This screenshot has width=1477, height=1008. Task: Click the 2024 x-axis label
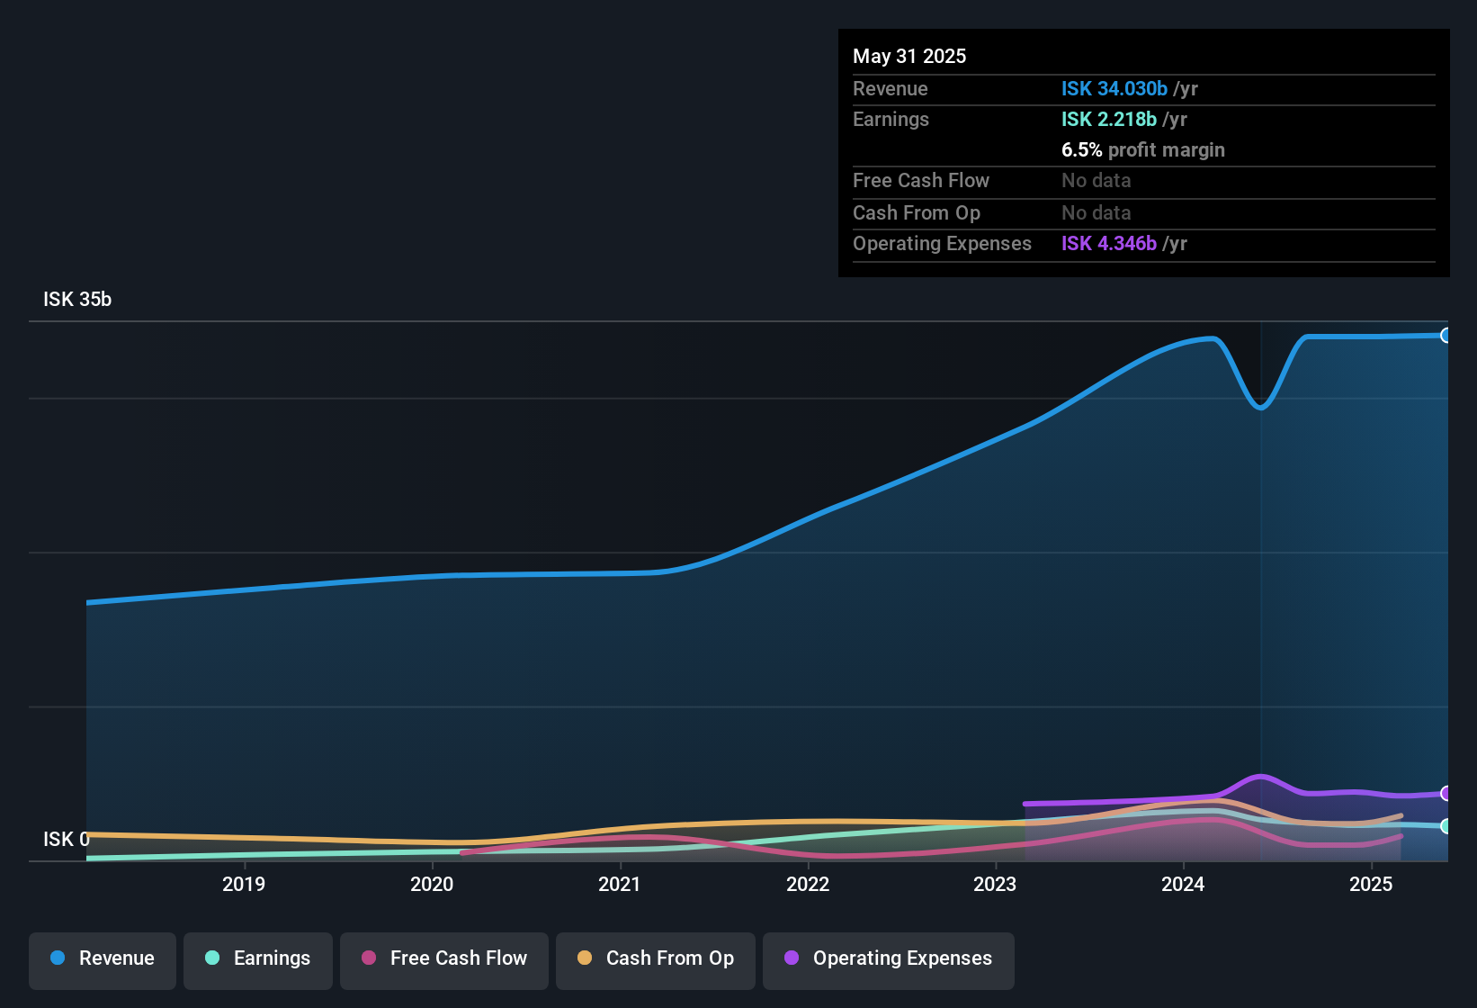coord(1183,884)
